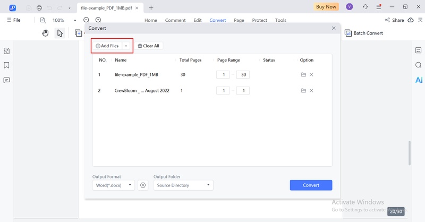
Task: Edit end page field showing 30
Action: [243, 74]
